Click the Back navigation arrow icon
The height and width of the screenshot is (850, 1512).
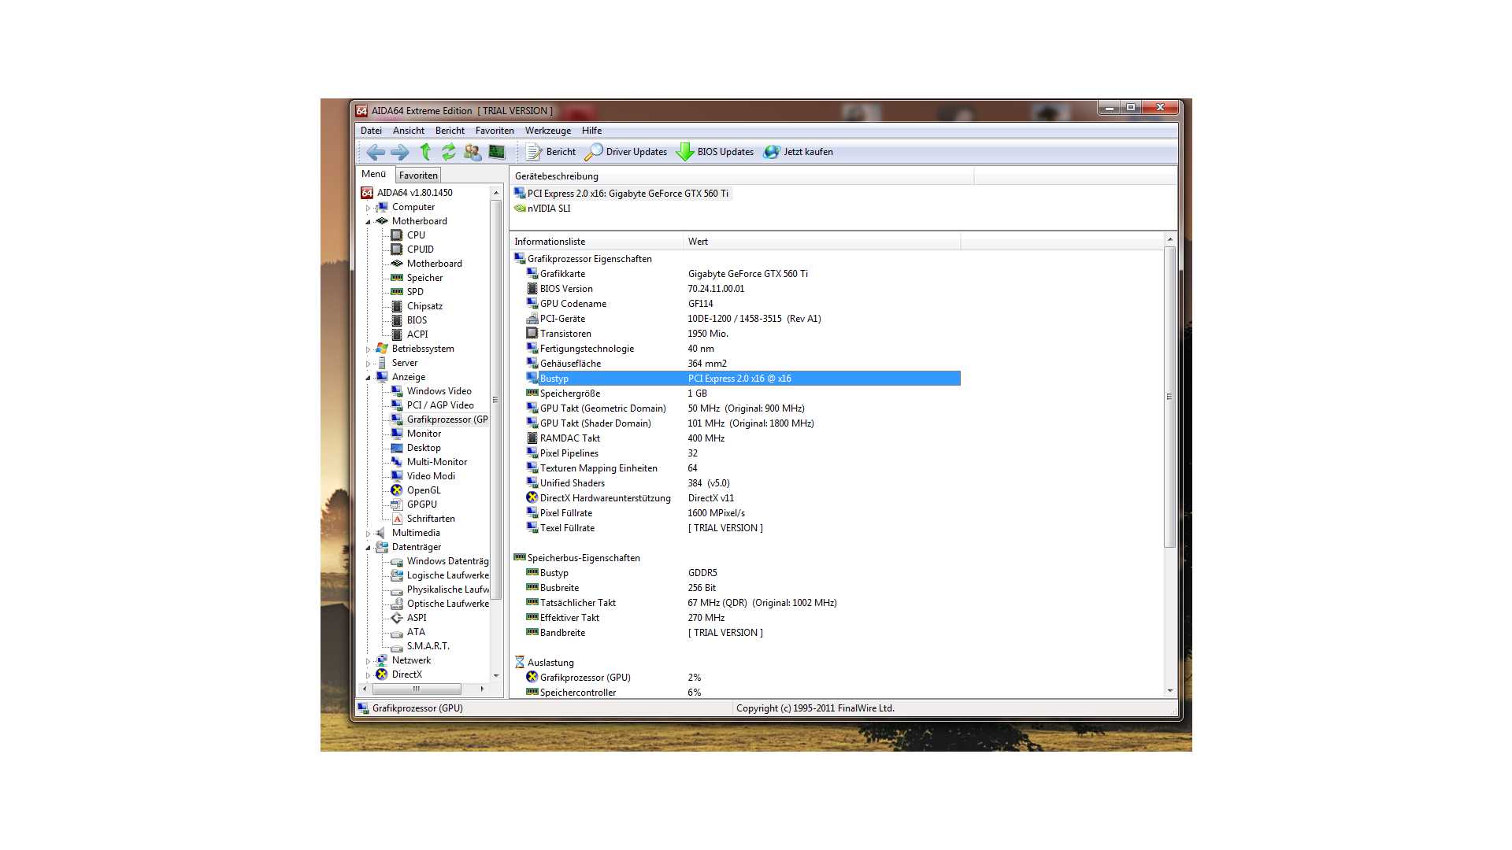pos(376,152)
